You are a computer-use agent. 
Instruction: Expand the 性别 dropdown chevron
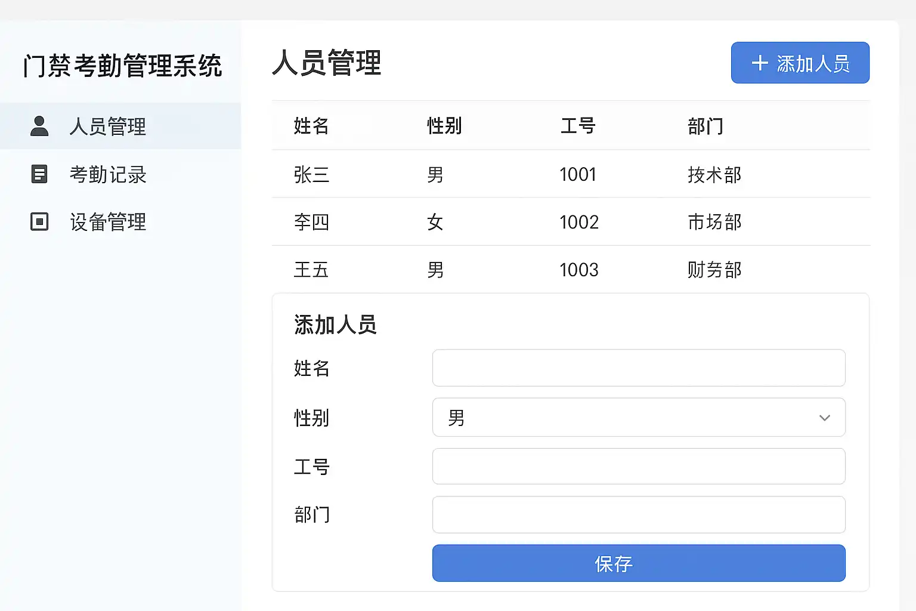tap(825, 418)
